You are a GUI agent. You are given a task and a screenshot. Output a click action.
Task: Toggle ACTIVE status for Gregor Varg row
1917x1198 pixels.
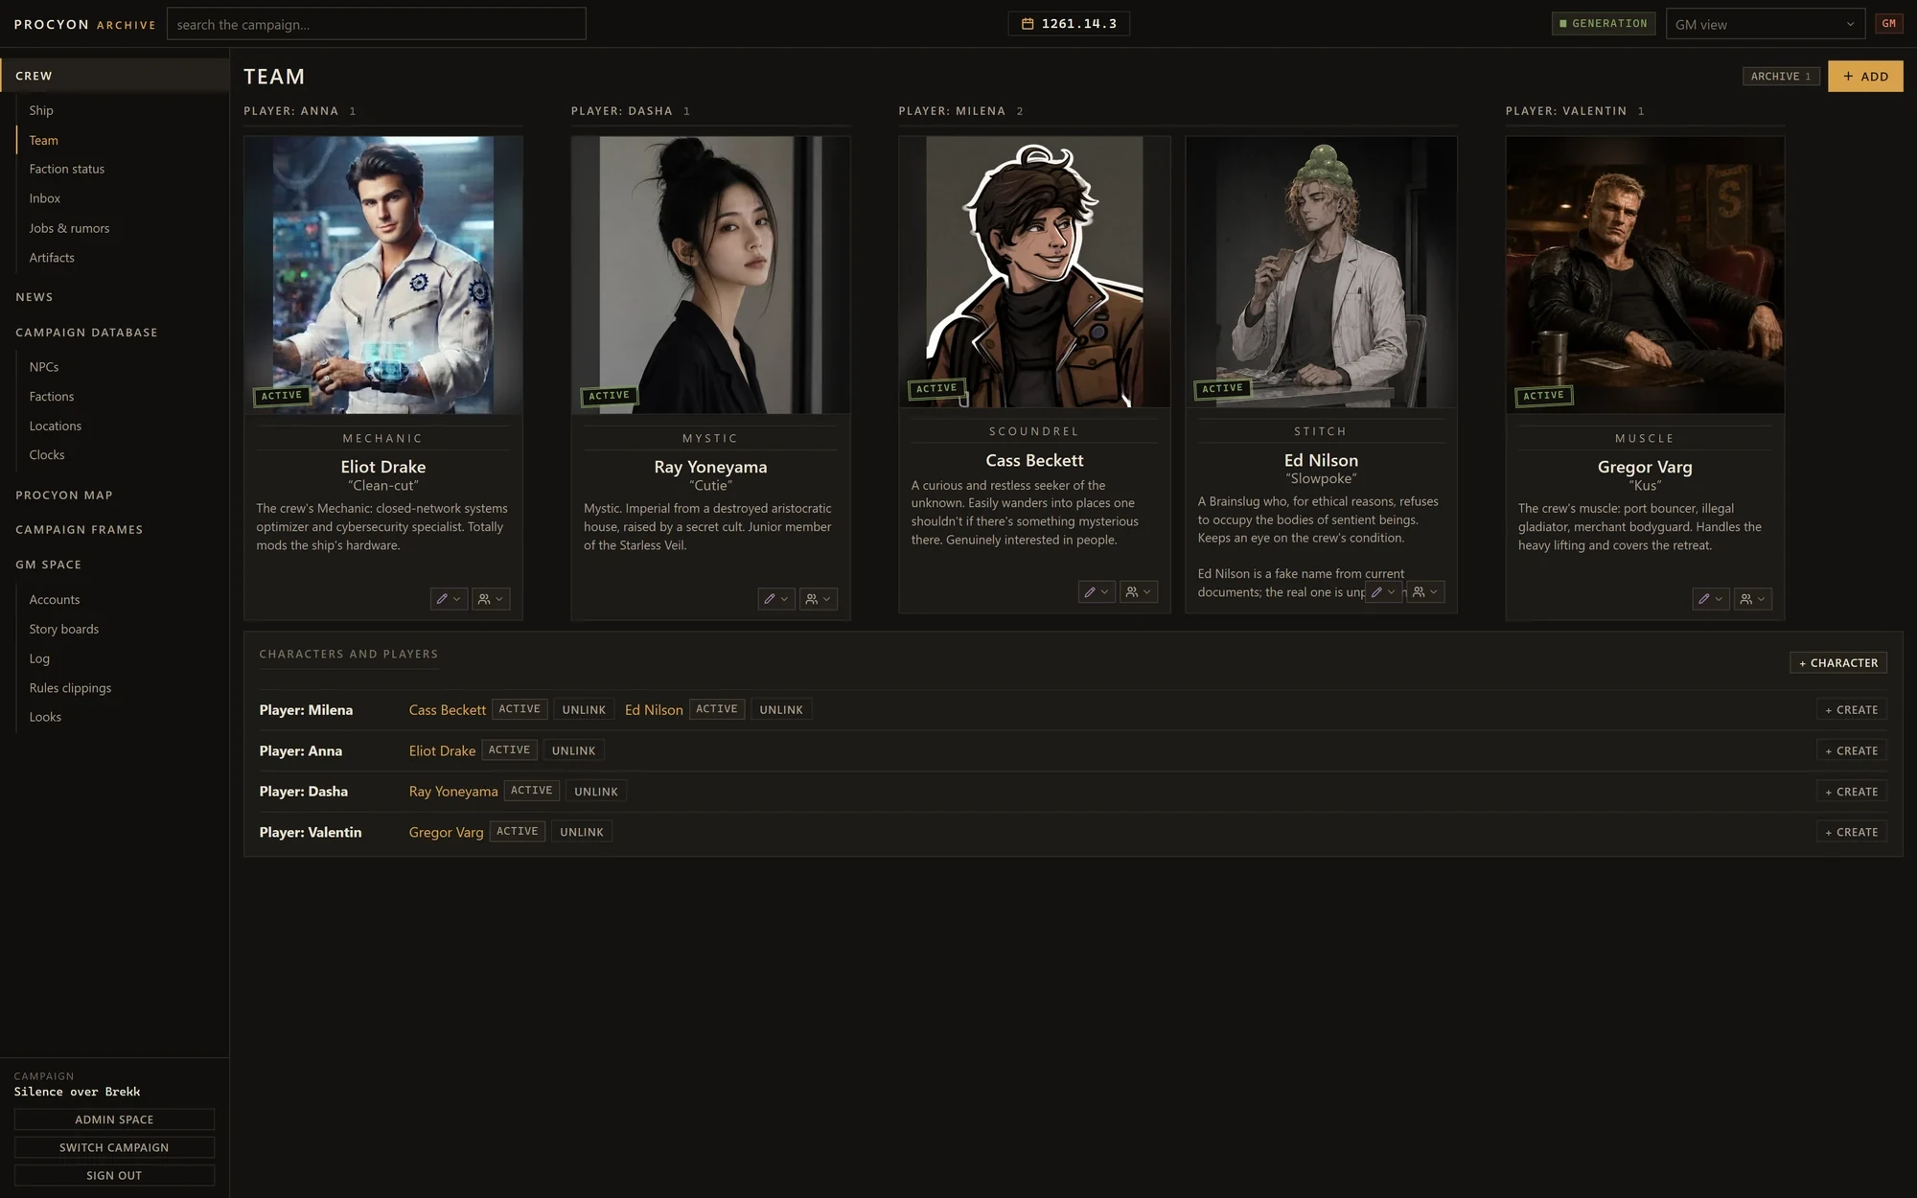click(518, 832)
